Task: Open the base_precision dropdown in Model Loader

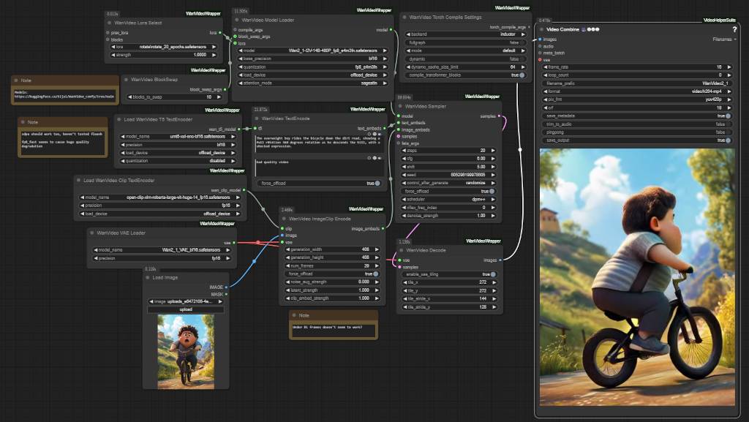Action: click(x=312, y=59)
